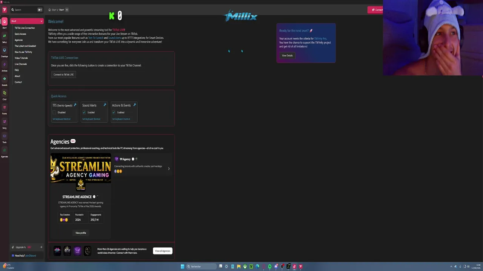The image size is (483, 271).
Task: Open the Join Discord link
Action: point(31,256)
